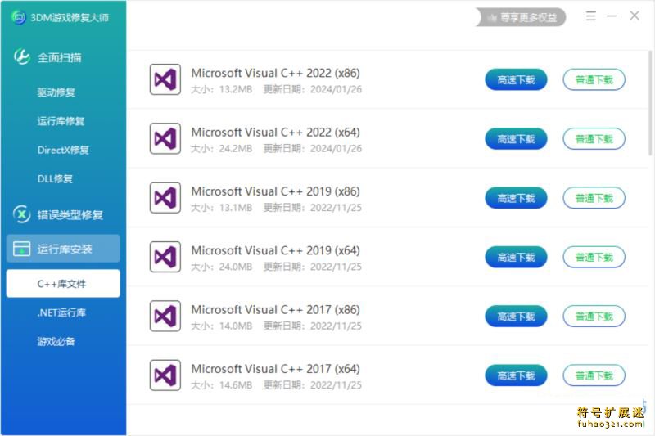The width and height of the screenshot is (655, 436).
Task: Click the Visual C++ 2017 (x64) icon
Action: pyautogui.click(x=165, y=375)
